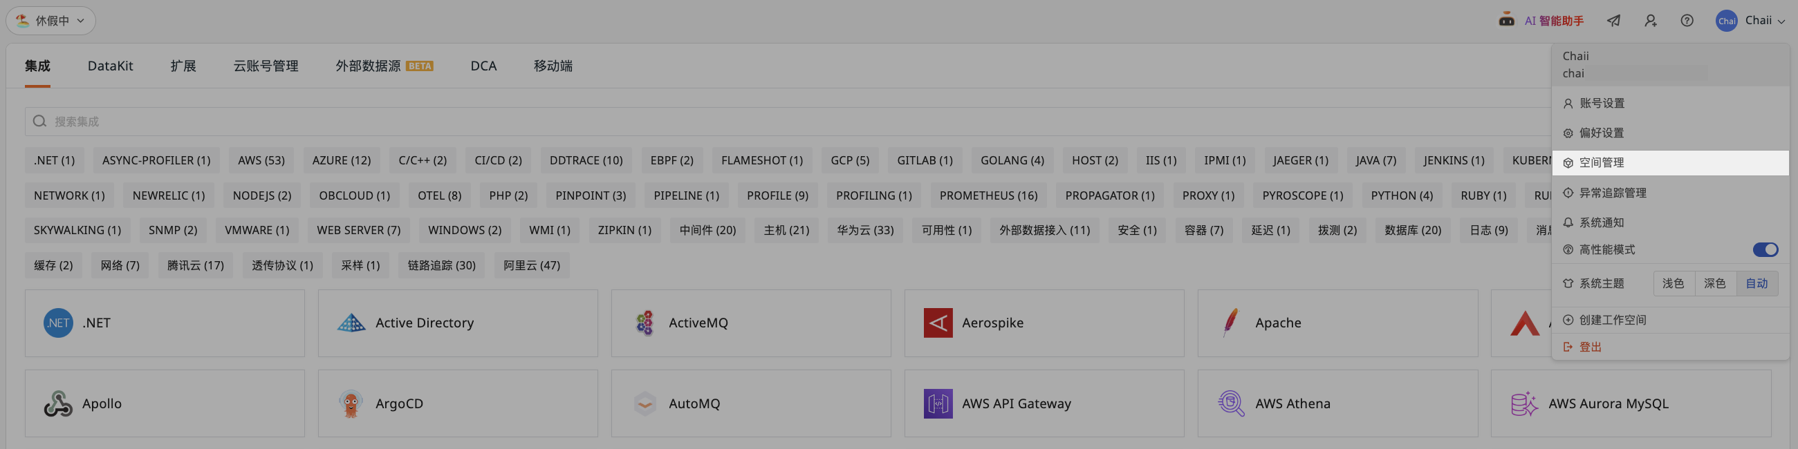Screen dimensions: 1798x449
Task: Click the 异常追踪管理 icon
Action: tap(1568, 193)
